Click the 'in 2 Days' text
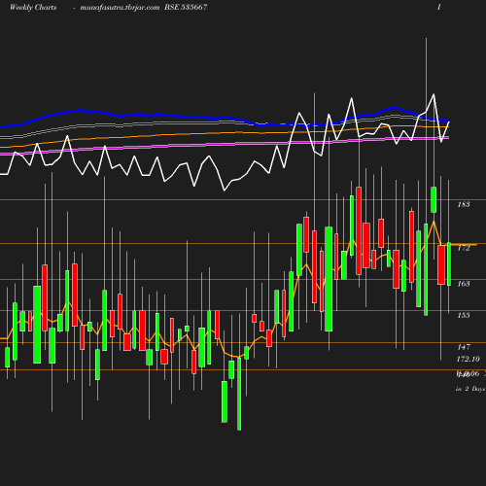 [470, 389]
